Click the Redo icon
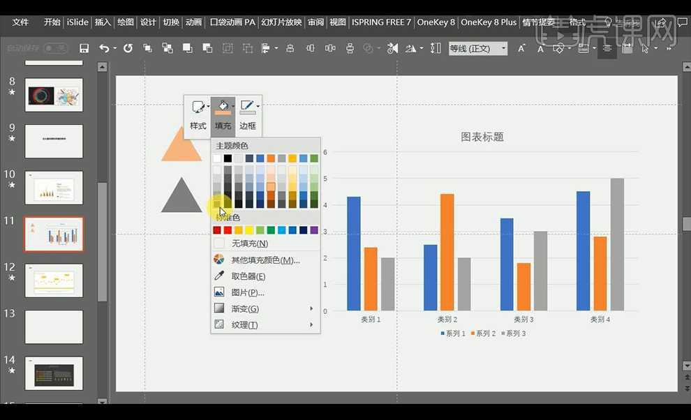The height and width of the screenshot is (420, 691). click(126, 48)
